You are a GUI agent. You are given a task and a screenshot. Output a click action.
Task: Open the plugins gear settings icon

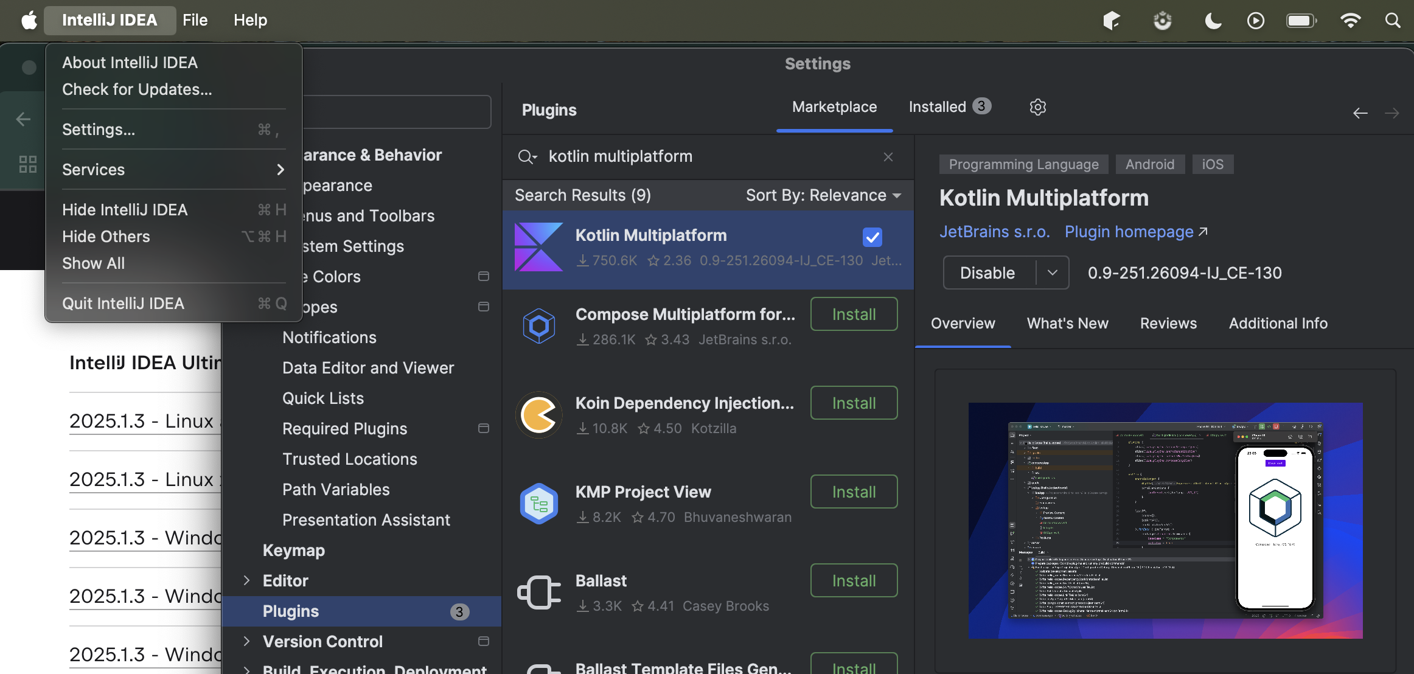[x=1038, y=107]
